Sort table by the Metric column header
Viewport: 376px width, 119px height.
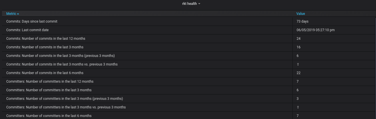pos(11,14)
